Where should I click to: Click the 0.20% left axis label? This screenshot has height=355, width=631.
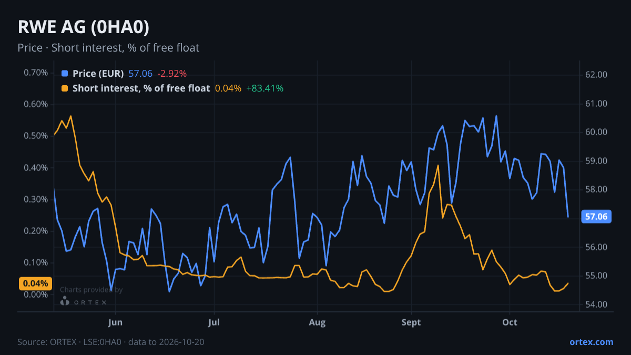point(36,231)
